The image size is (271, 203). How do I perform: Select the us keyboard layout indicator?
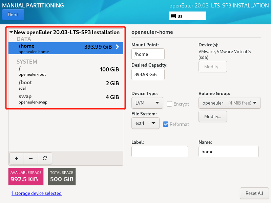pos(188,16)
